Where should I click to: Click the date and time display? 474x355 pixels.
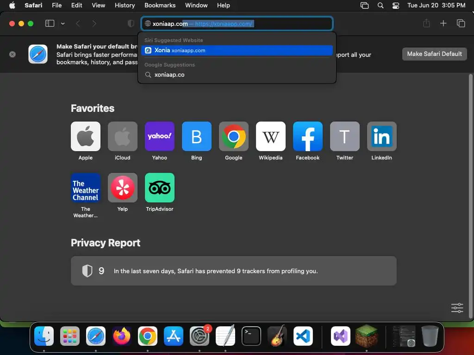point(436,6)
